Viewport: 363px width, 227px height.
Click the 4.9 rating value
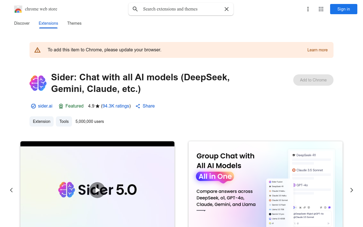[91, 106]
